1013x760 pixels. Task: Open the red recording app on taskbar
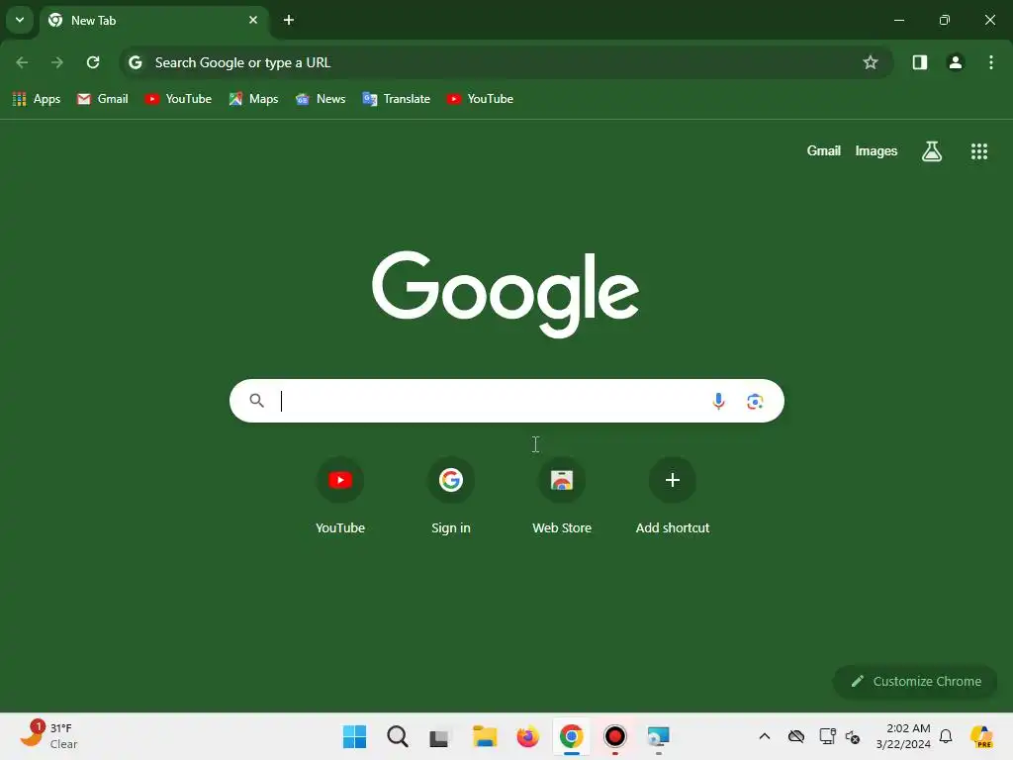(x=615, y=736)
